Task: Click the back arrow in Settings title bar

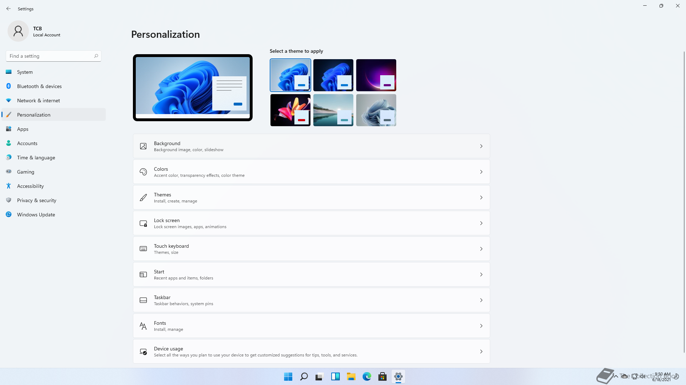Action: pos(9,9)
